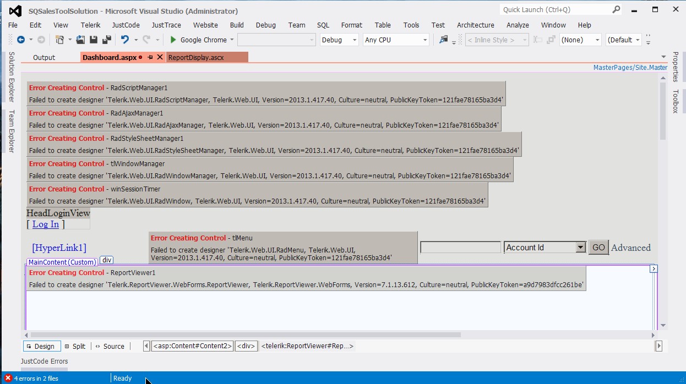This screenshot has width=686, height=384.
Task: Select the asp:Content#Content2 tag breadcrumb
Action: 192,346
